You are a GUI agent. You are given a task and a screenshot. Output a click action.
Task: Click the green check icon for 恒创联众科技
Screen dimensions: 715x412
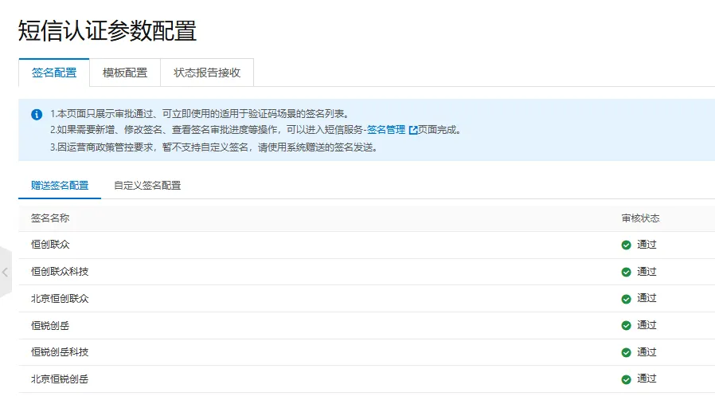point(626,272)
